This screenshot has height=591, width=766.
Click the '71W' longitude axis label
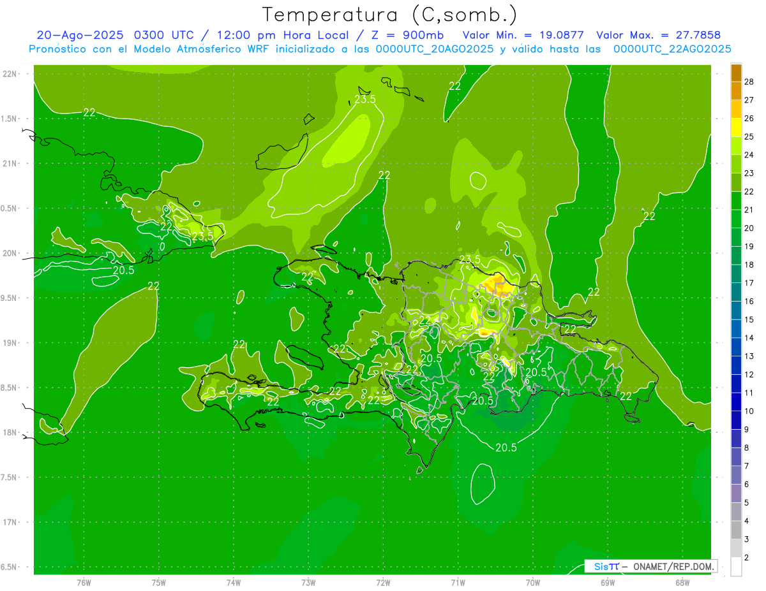coord(458,583)
